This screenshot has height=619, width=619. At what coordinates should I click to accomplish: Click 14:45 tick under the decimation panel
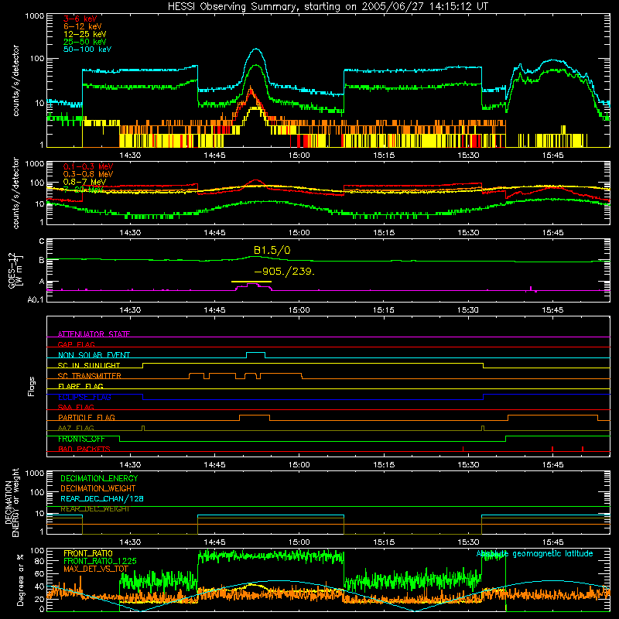214,542
